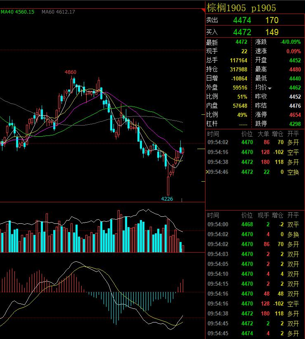Click the 4226 low price marker
Image resolution: width=305 pixels, height=339 pixels.
pyautogui.click(x=167, y=199)
